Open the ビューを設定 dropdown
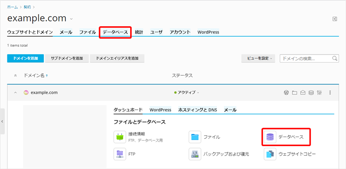This screenshot has height=169, width=346. pyautogui.click(x=258, y=58)
